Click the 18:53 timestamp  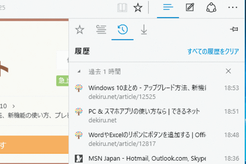(x=231, y=88)
